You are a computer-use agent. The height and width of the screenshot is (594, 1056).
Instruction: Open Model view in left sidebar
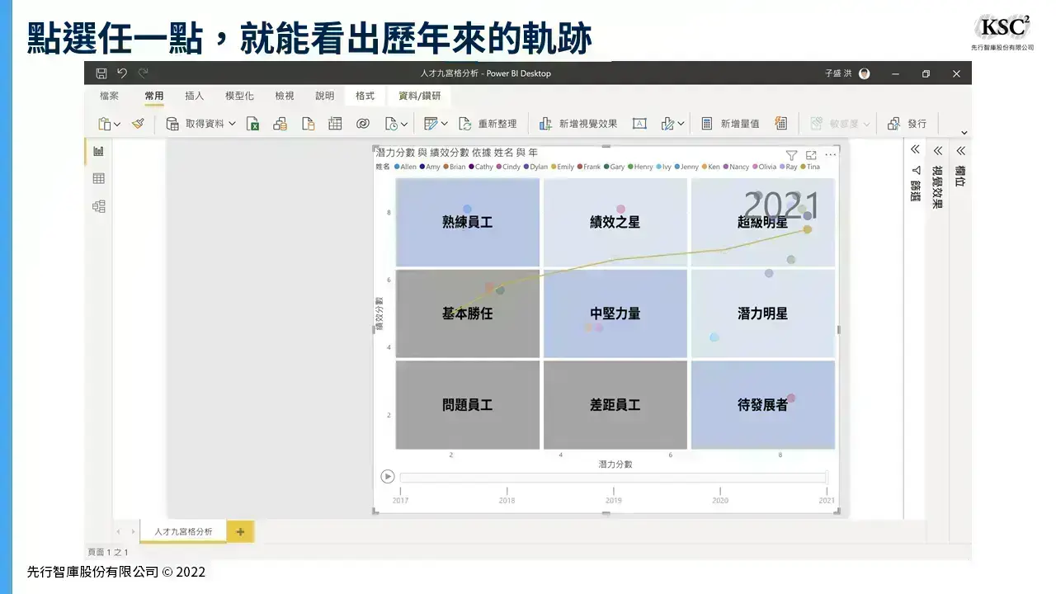tap(99, 206)
